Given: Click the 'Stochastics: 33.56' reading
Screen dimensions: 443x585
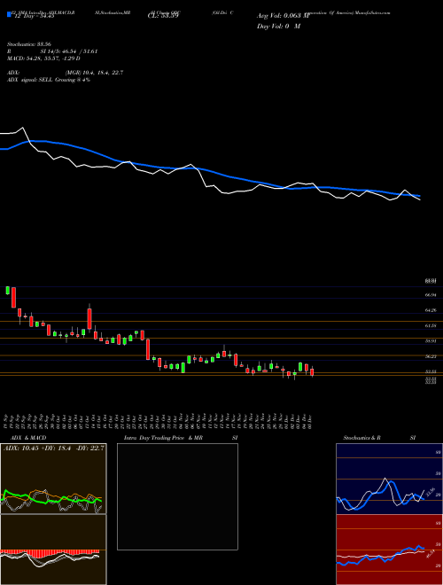Looking at the screenshot, I should click(28, 44).
